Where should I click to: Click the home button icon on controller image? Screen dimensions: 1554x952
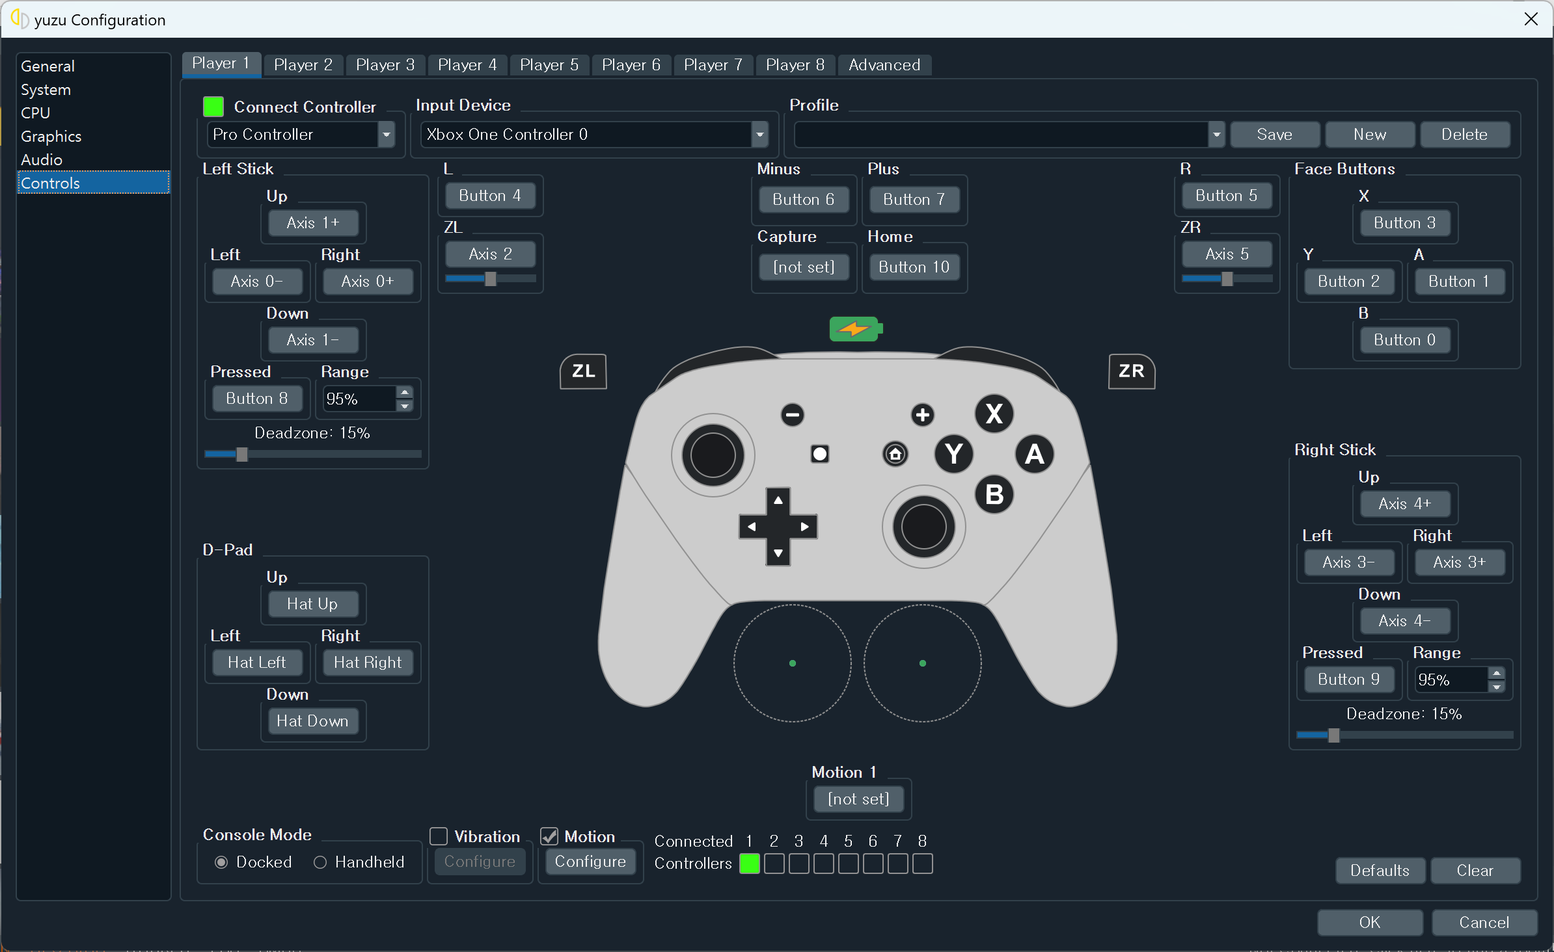(x=895, y=454)
